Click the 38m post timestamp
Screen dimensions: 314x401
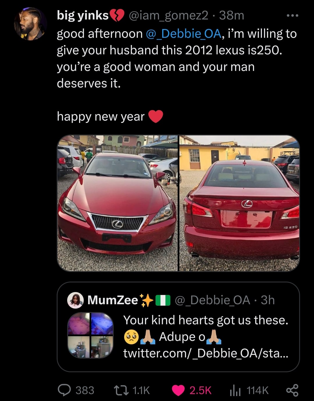coord(232,15)
